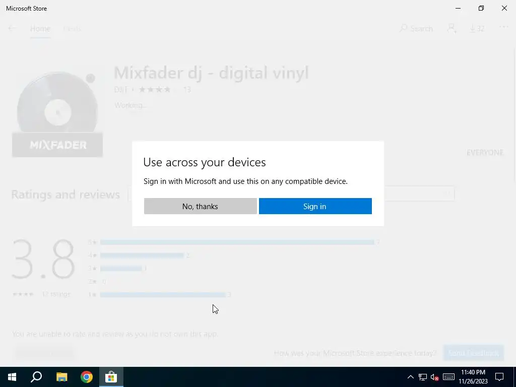Click the 1-star rating bar
Image resolution: width=516 pixels, height=387 pixels.
163,294
